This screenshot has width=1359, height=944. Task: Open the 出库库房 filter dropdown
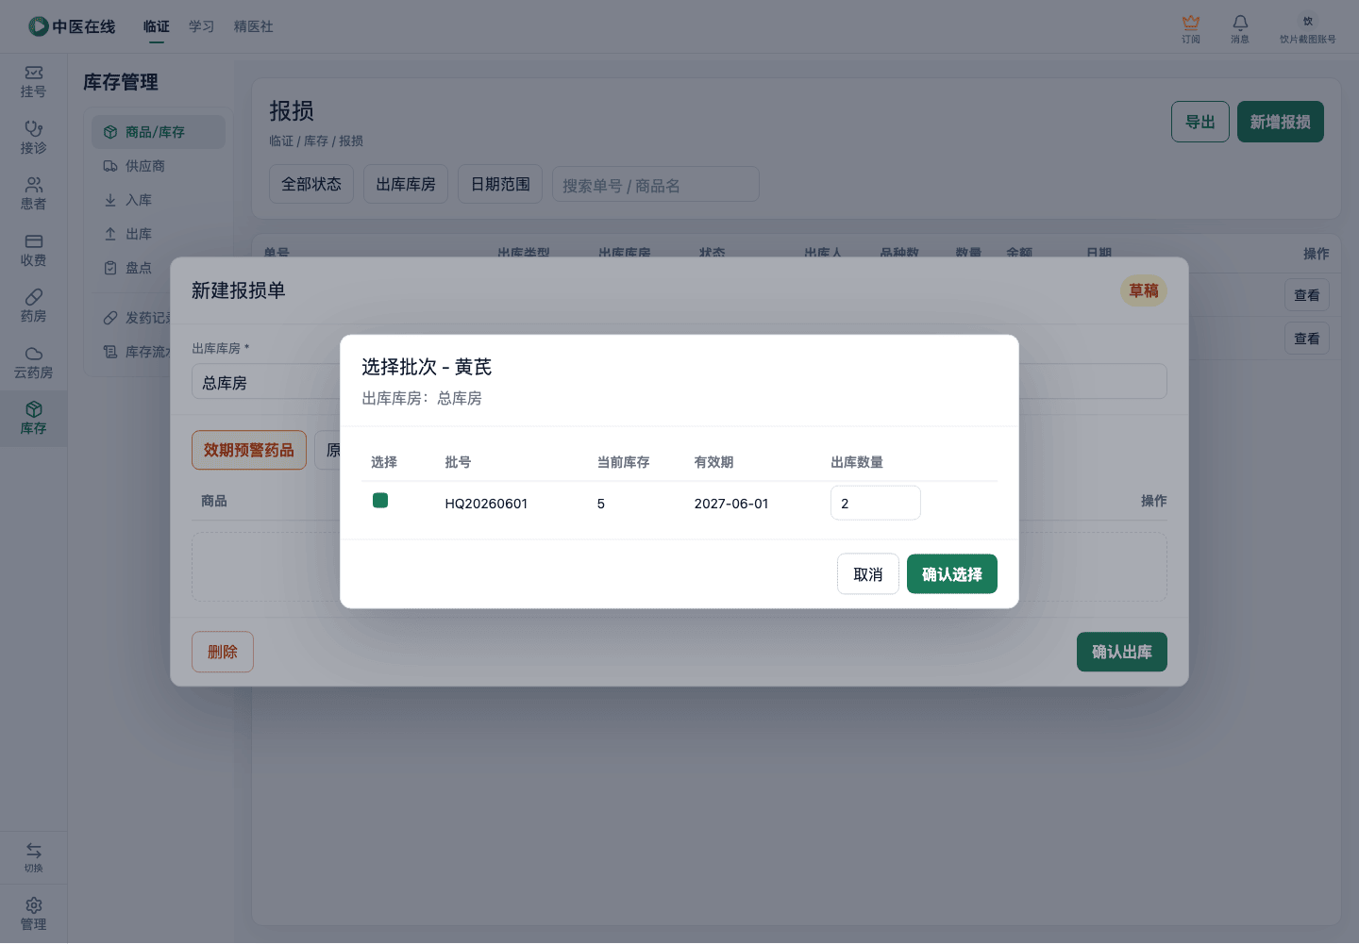[x=406, y=184]
